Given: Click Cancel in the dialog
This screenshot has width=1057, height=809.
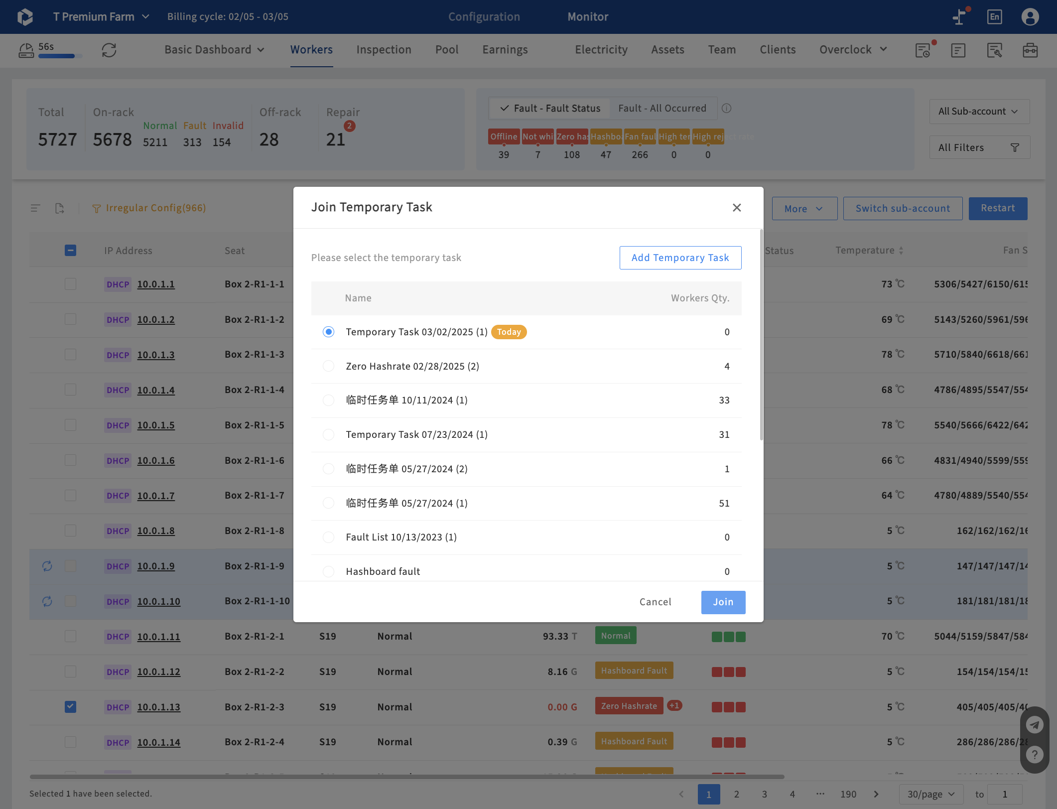Looking at the screenshot, I should [655, 602].
